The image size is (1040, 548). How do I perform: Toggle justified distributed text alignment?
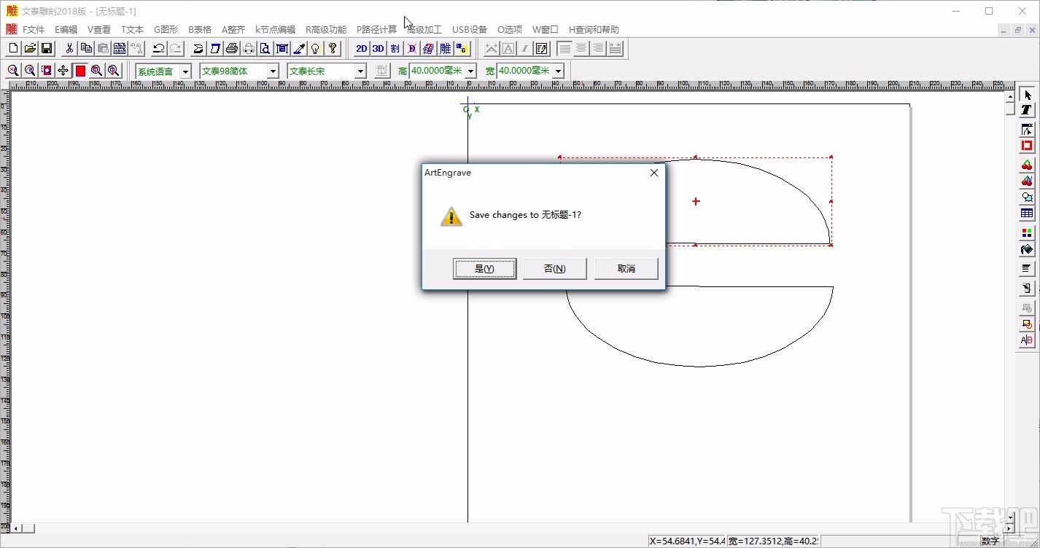616,49
